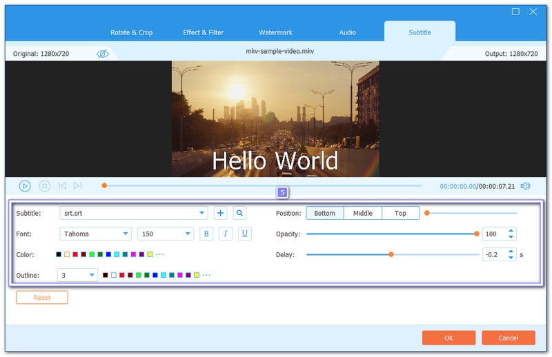Stop the video playback
The height and width of the screenshot is (357, 552).
(44, 185)
